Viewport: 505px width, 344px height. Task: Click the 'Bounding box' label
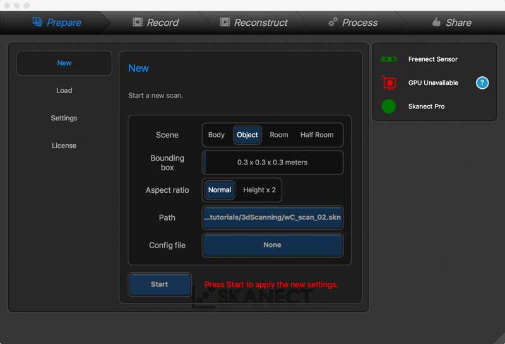pyautogui.click(x=167, y=163)
